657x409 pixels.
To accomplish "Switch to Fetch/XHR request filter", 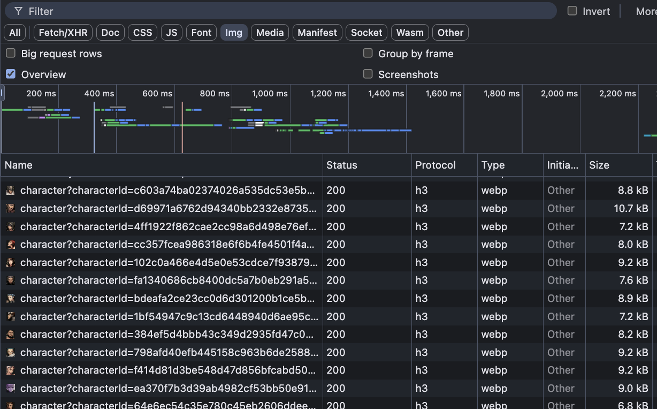I will pyautogui.click(x=63, y=33).
